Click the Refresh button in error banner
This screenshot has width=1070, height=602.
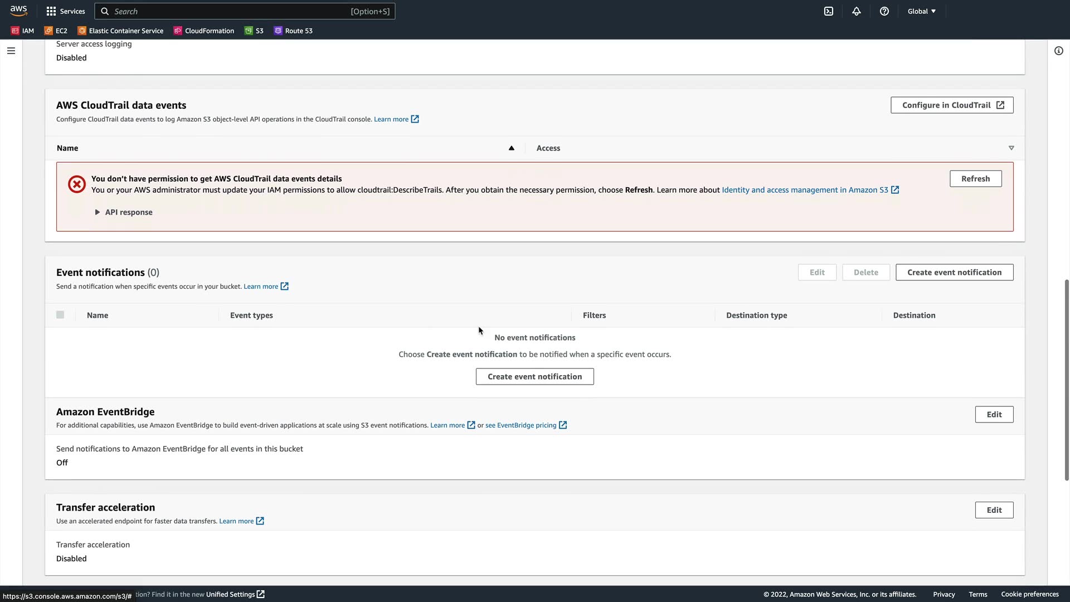click(x=975, y=179)
